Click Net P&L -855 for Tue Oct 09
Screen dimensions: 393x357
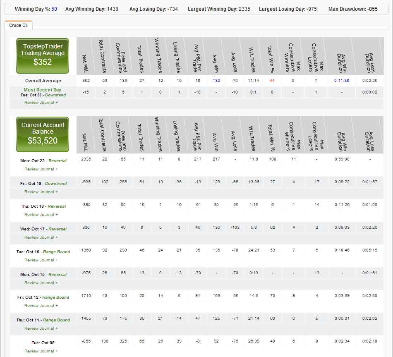click(86, 341)
